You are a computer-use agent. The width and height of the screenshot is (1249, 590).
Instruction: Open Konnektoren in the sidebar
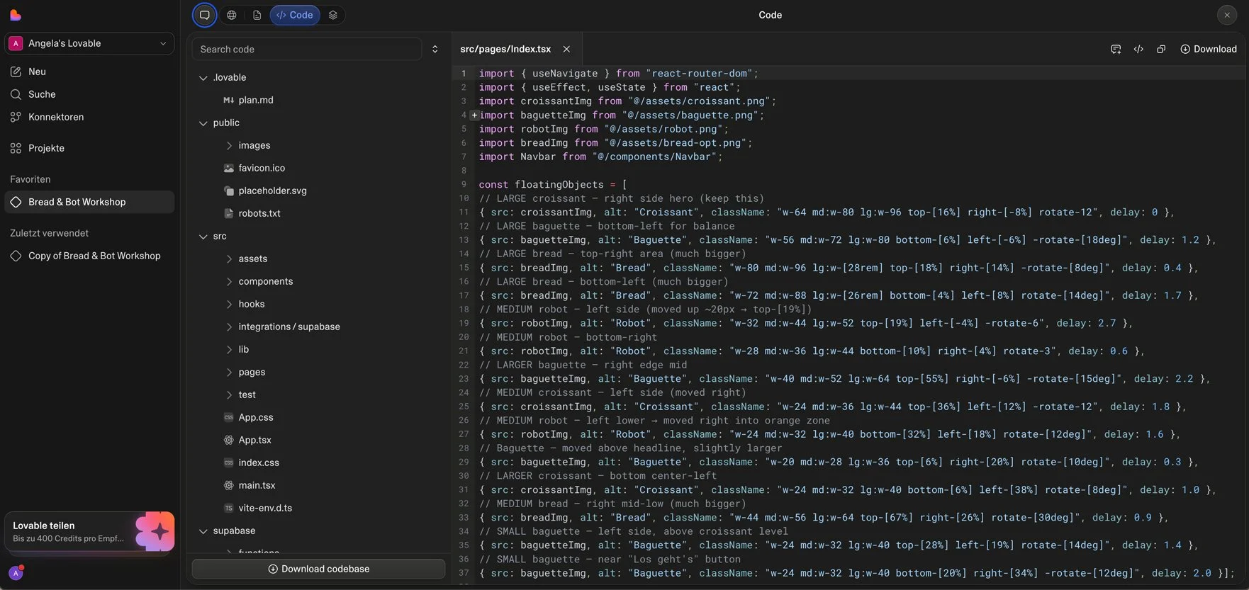coord(89,117)
